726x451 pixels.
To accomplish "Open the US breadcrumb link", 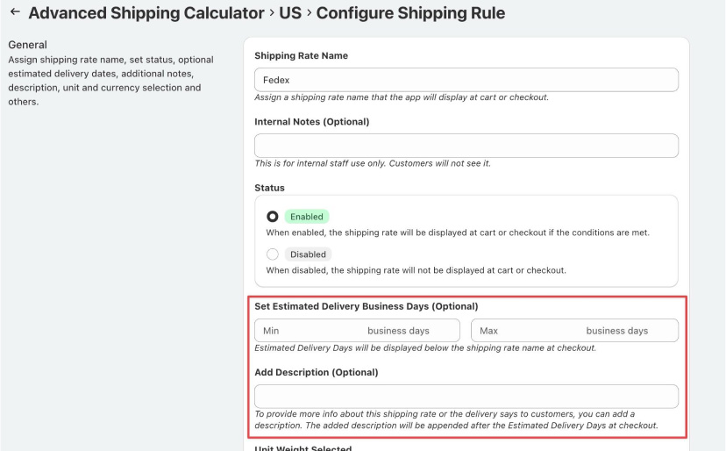I will 290,13.
